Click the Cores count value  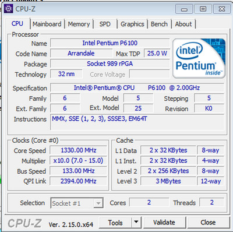coord(149,202)
